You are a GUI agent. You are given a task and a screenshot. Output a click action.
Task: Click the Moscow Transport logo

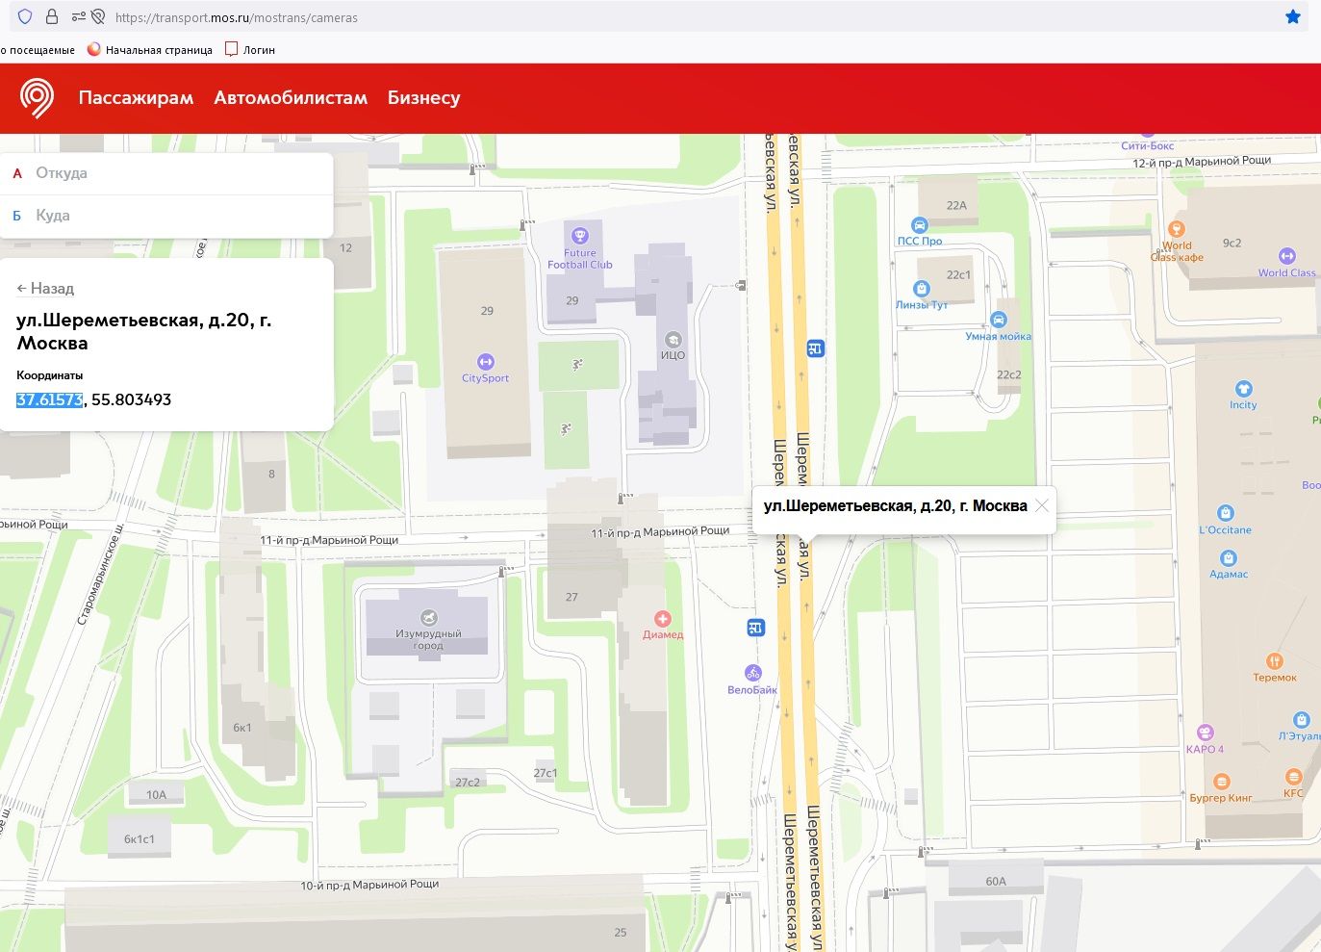pyautogui.click(x=37, y=98)
